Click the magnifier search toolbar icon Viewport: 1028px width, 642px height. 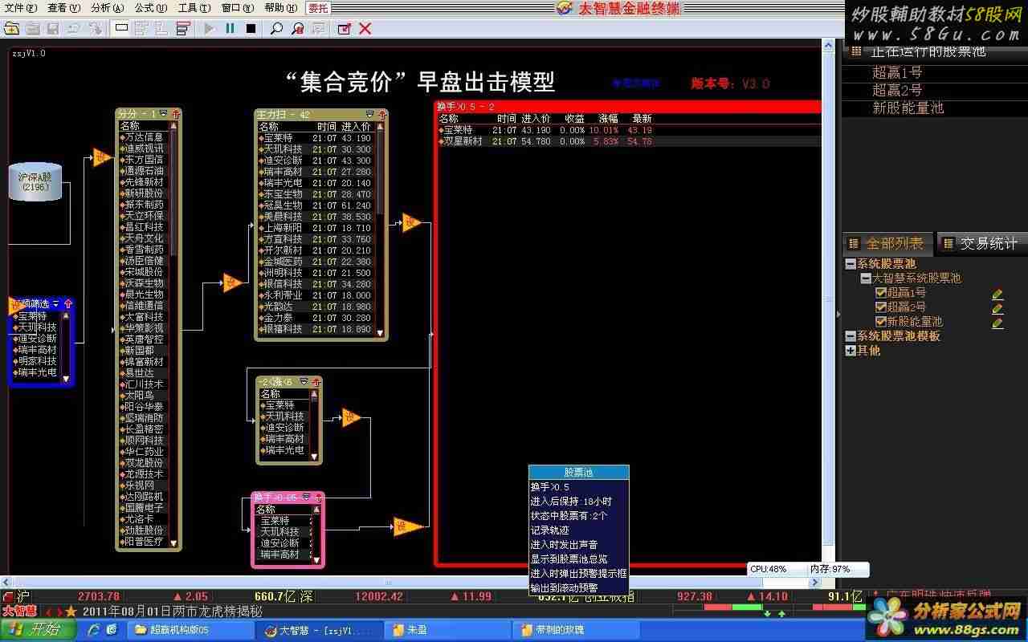[x=277, y=29]
